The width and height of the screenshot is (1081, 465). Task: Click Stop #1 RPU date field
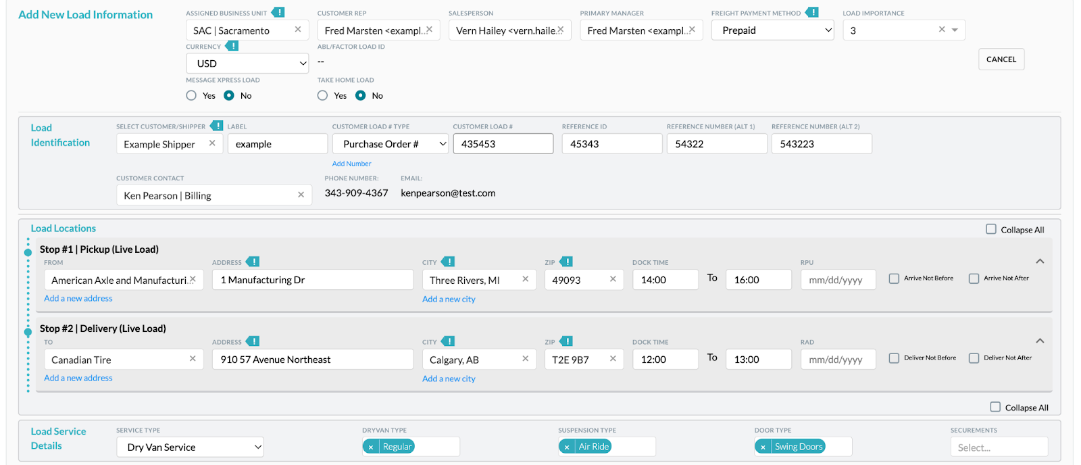838,280
